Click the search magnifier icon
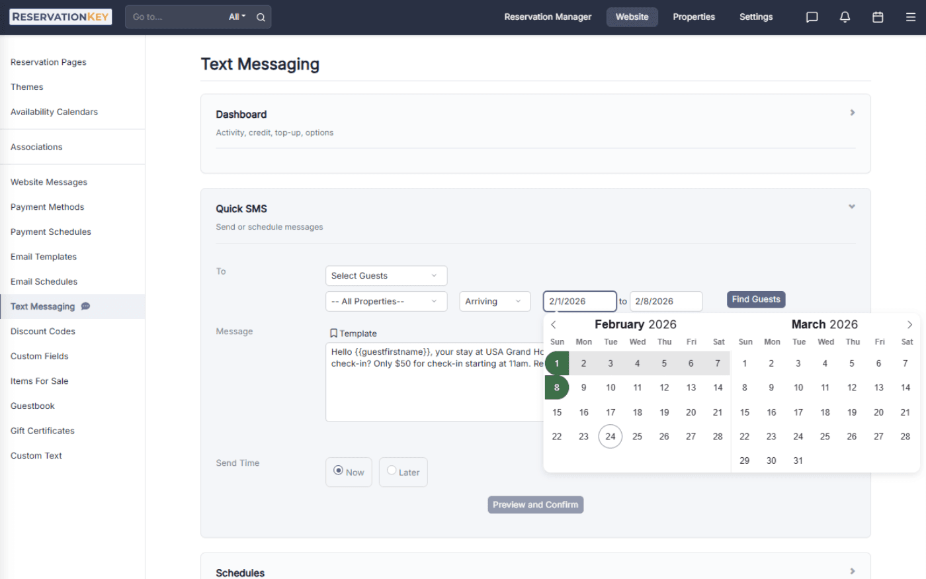926x579 pixels. (x=261, y=17)
